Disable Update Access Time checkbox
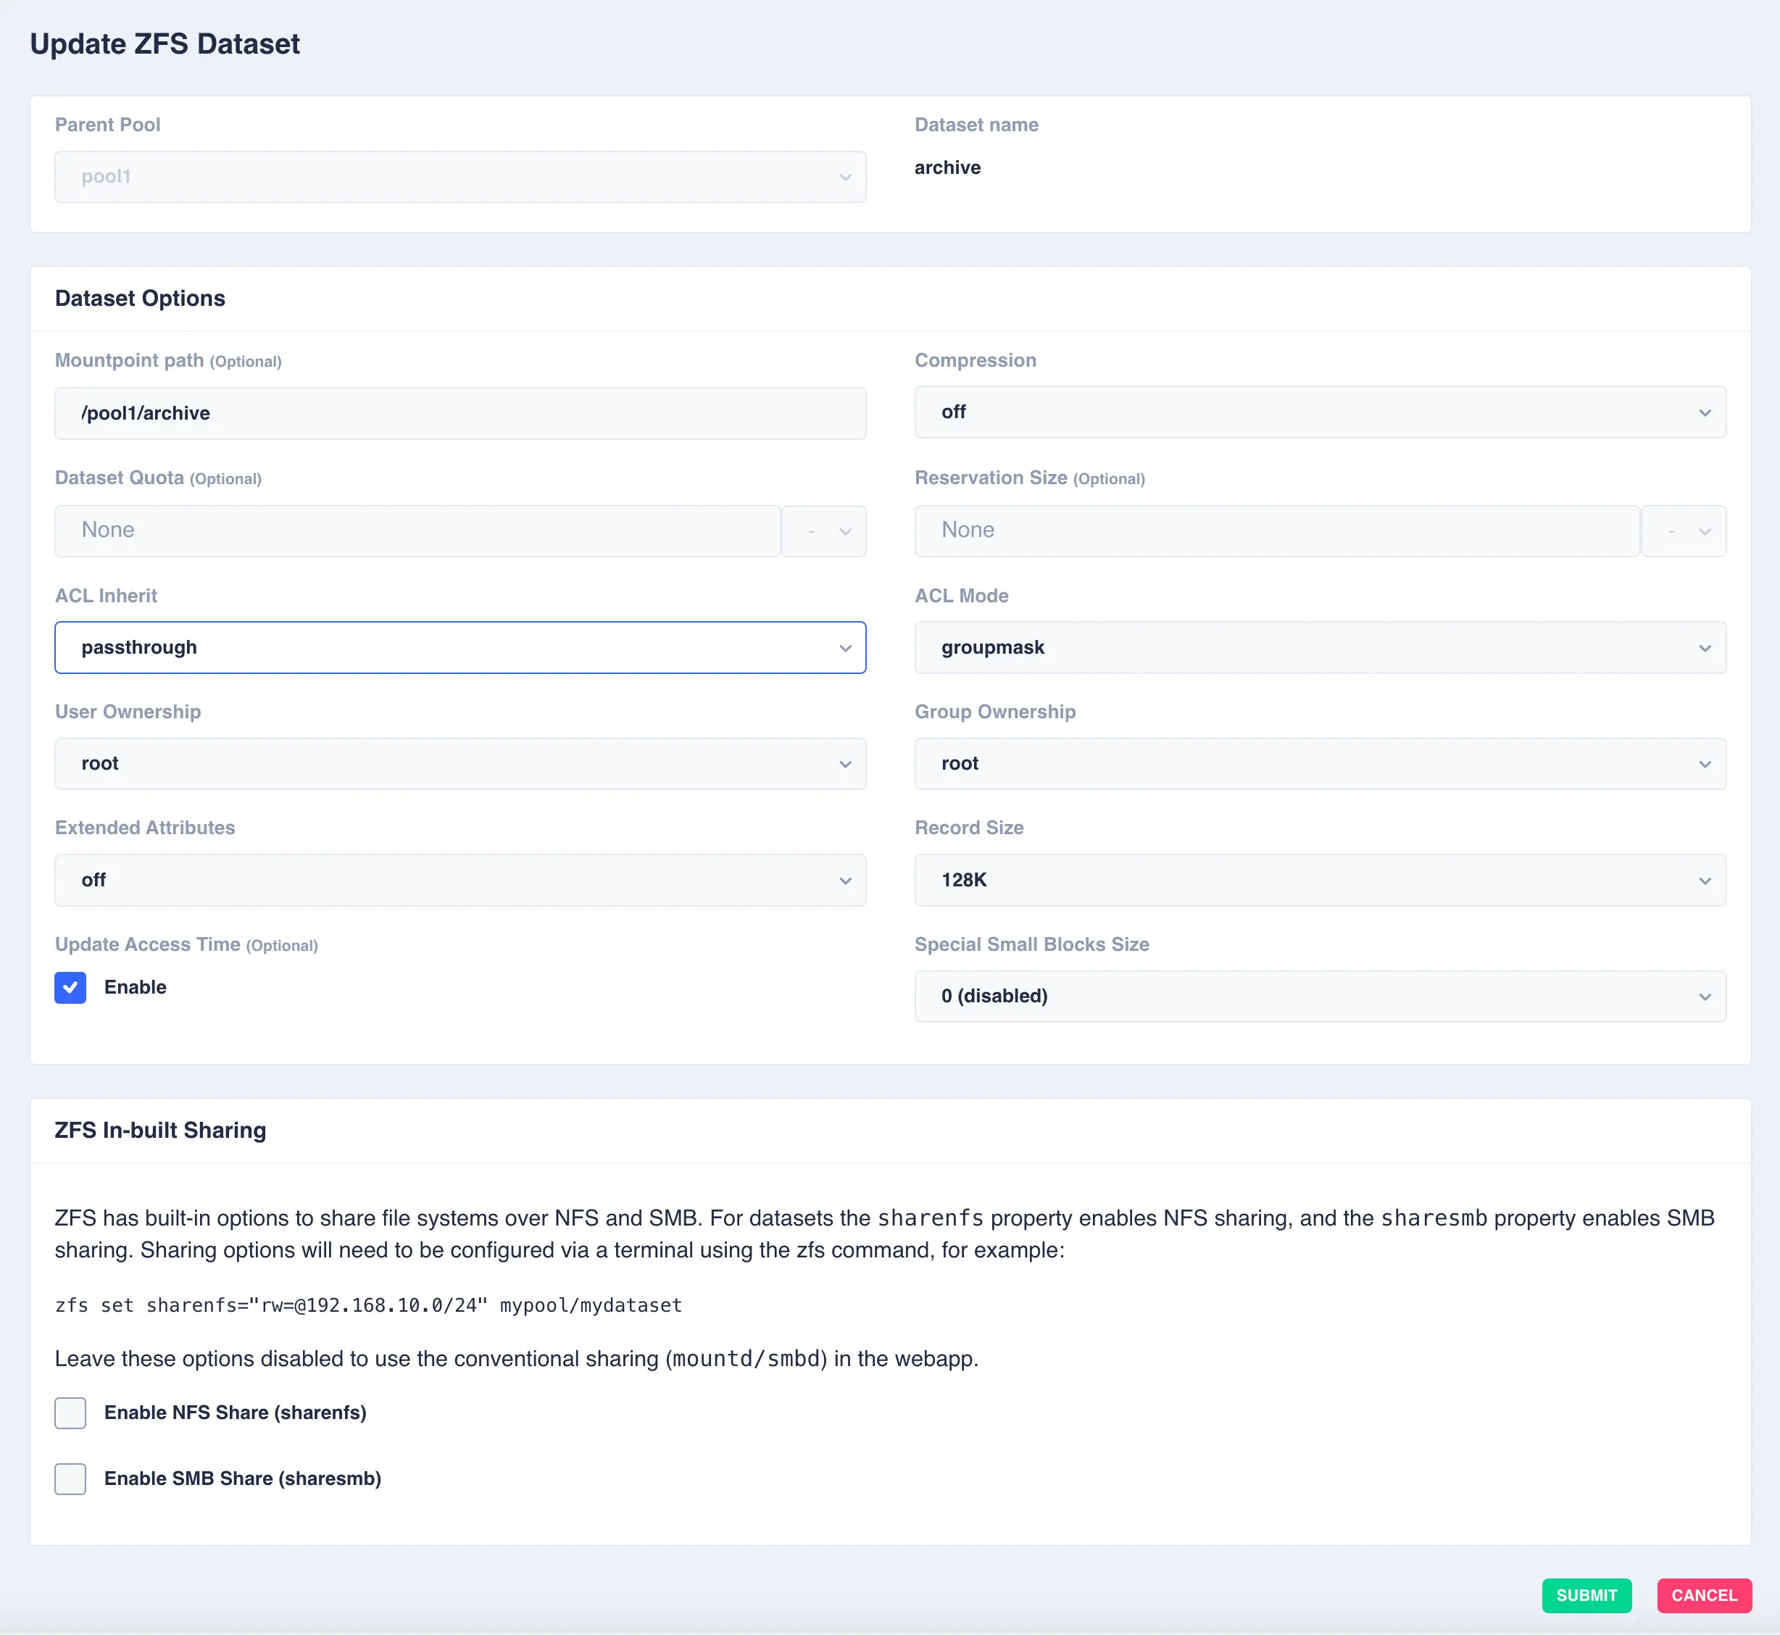1780x1635 pixels. point(71,987)
